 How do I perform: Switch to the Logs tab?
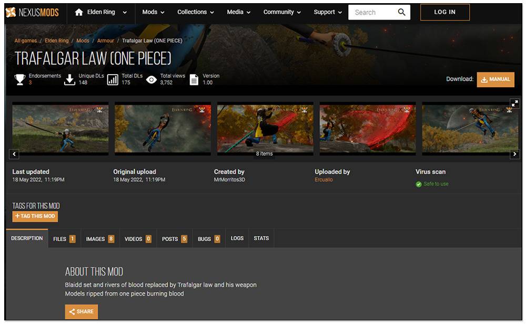pyautogui.click(x=237, y=238)
